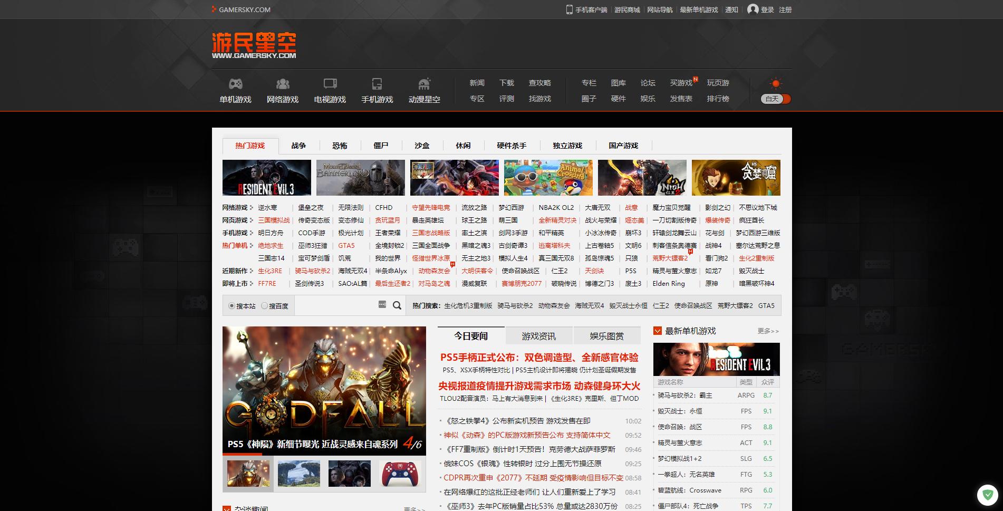Open the 论坛 navigation link
Image resolution: width=1003 pixels, height=511 pixels.
[648, 83]
